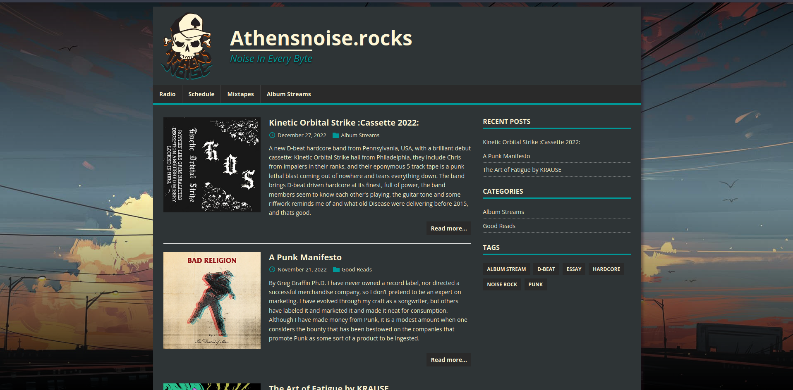The width and height of the screenshot is (793, 390).
Task: Open the Bad Religion album cover thumbnail
Action: [x=212, y=300]
